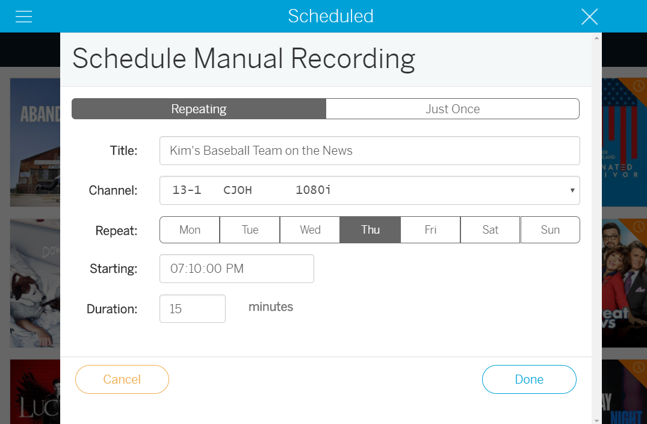Focus the Duration minutes field

(x=193, y=309)
